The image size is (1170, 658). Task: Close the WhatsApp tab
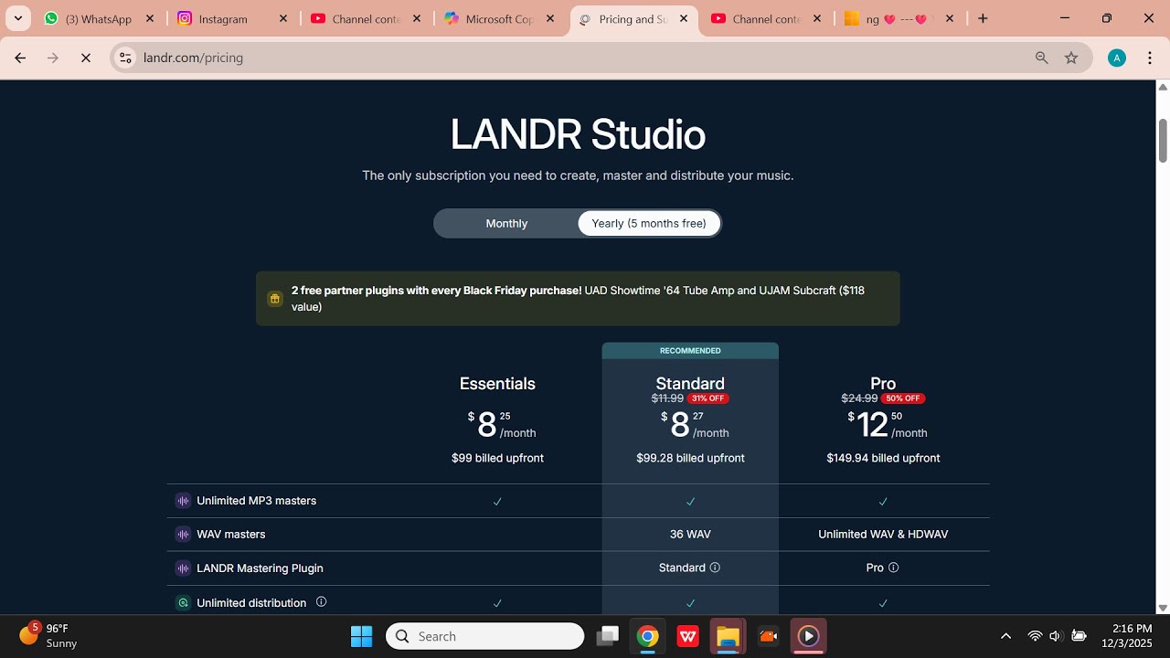click(x=150, y=18)
